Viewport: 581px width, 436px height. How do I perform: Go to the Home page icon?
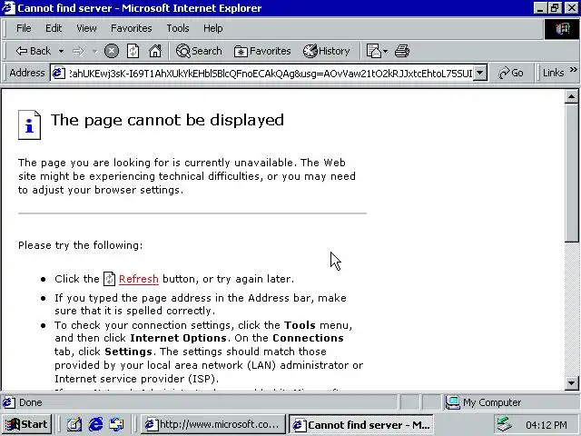(155, 51)
